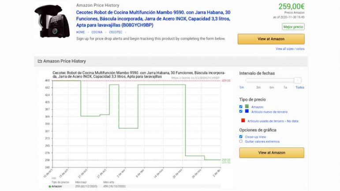Screen dimensions: 340x191
Task: Uncheck the Amazon price type checkbox
Action: pos(241,107)
